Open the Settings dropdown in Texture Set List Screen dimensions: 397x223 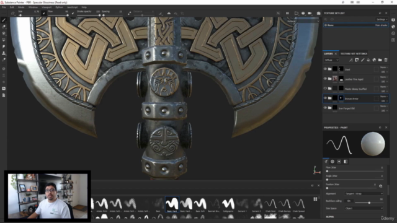381,19
